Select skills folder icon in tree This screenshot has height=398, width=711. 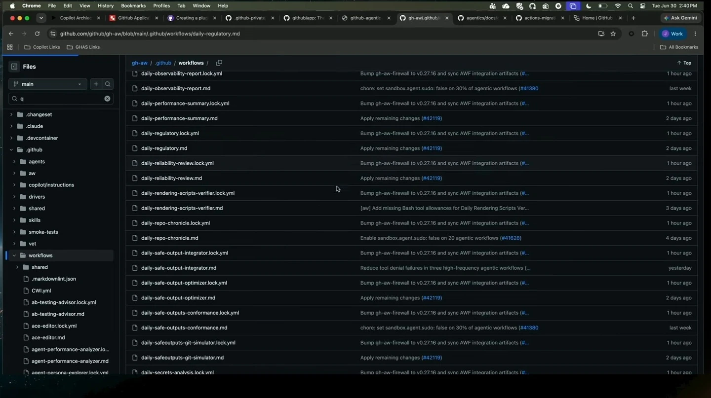[x=23, y=220]
